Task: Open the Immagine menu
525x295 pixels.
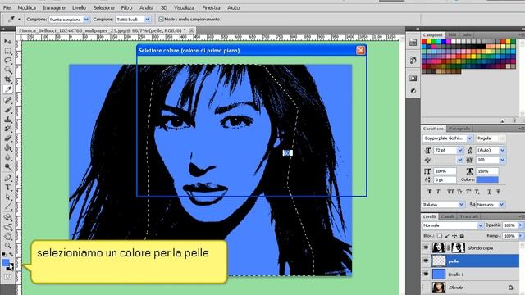Action: pos(54,7)
